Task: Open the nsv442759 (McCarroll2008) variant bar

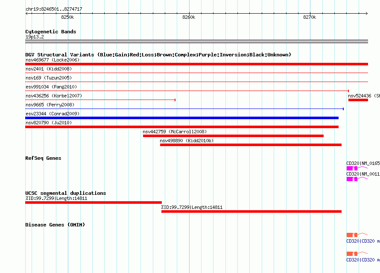Action: tap(233, 136)
